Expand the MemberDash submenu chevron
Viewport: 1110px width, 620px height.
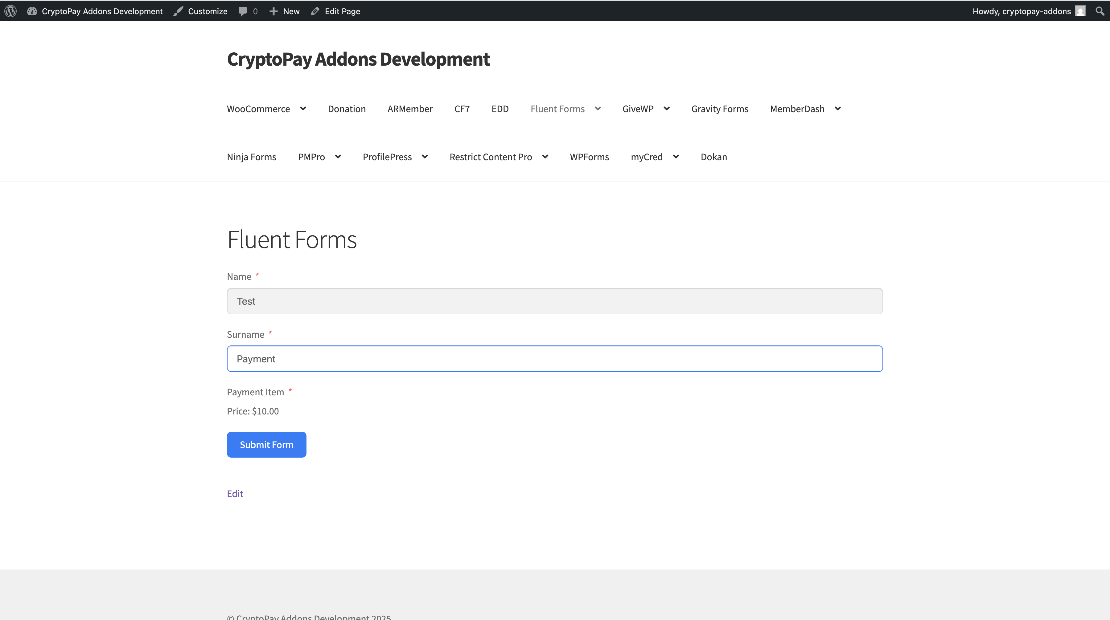(838, 108)
